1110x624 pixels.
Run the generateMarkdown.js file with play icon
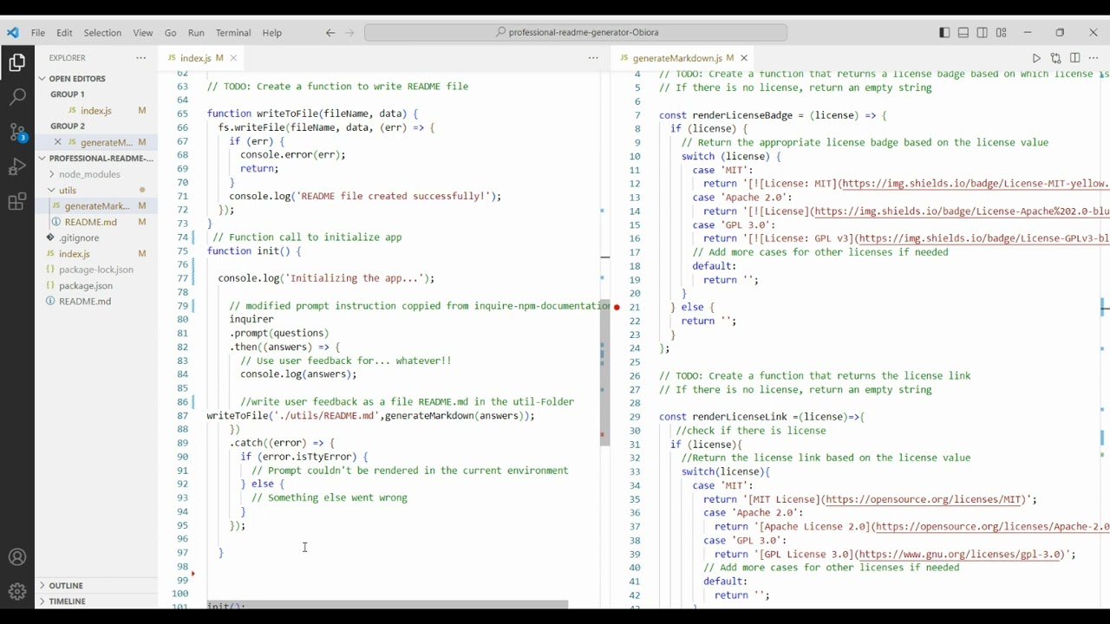coord(1036,58)
